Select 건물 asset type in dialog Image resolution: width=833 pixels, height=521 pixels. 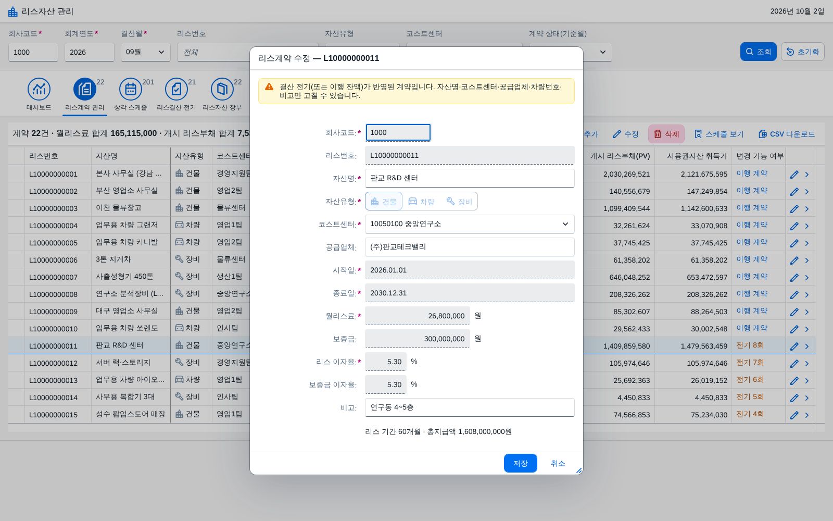[384, 201]
